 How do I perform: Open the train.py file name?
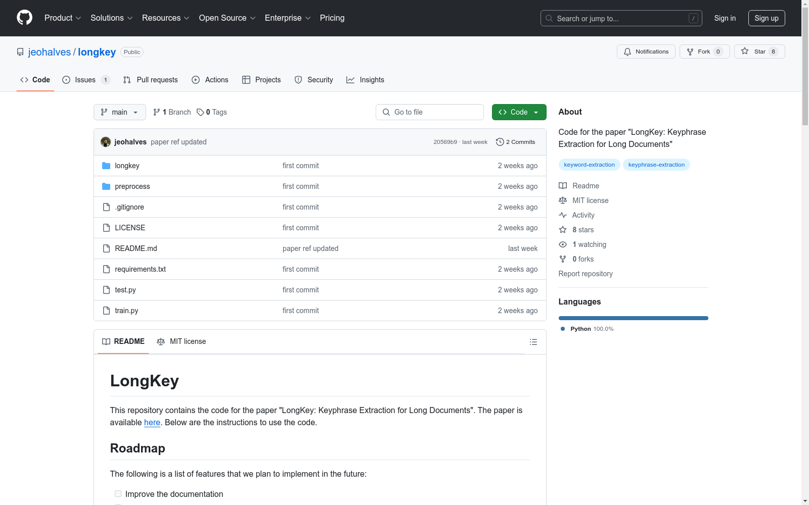coord(126,311)
